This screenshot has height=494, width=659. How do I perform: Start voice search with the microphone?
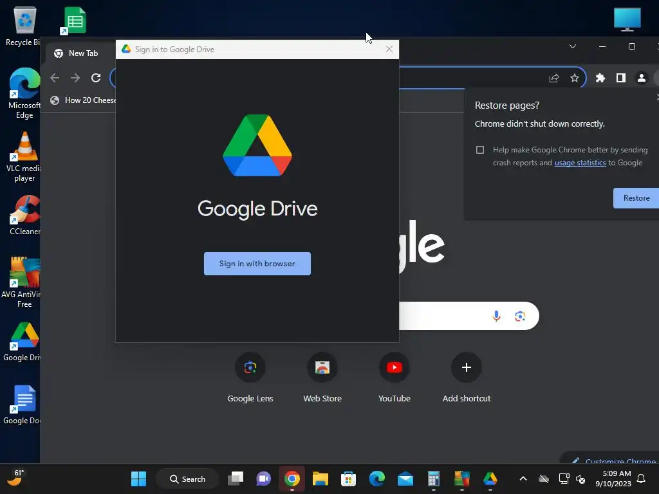[496, 316]
